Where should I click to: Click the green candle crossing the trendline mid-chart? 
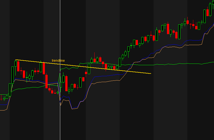coord(89,69)
